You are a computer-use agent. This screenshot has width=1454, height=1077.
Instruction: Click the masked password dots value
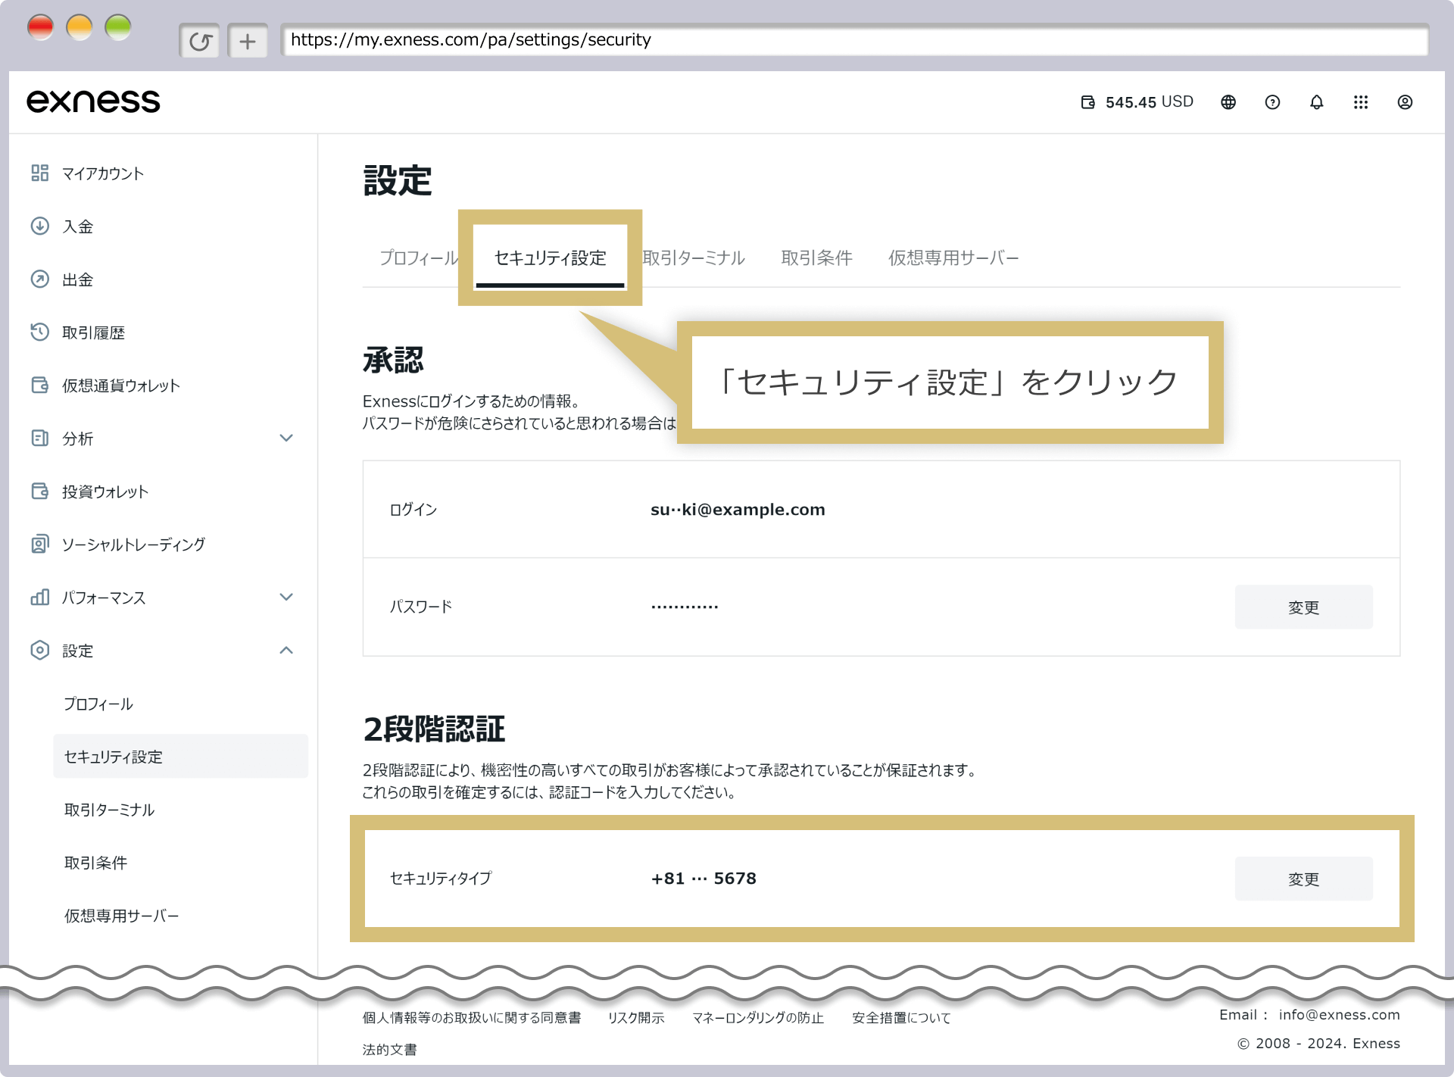click(x=685, y=607)
